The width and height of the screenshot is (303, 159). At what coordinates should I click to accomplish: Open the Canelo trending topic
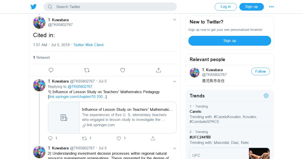point(195,112)
